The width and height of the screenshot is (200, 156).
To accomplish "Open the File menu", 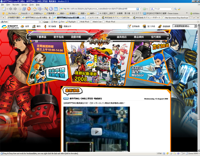I will (2, 5).
